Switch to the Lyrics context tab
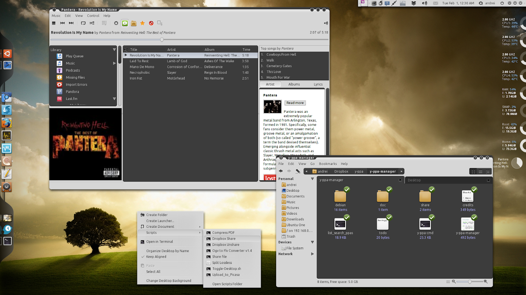 (318, 84)
